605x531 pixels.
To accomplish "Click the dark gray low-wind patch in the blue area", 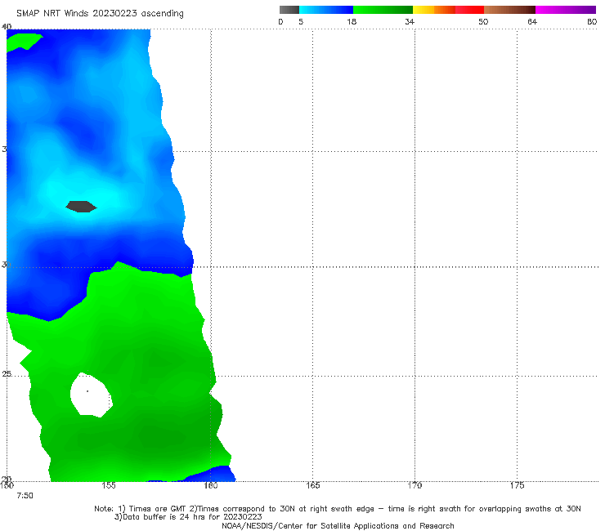I will point(81,207).
